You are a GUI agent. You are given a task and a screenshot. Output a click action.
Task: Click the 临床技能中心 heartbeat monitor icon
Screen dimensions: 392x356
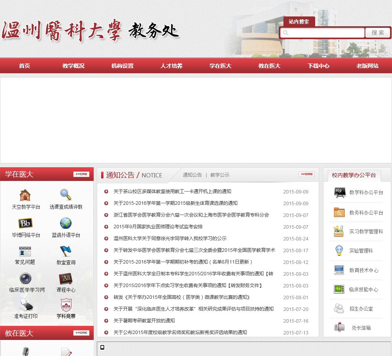[x=339, y=289]
